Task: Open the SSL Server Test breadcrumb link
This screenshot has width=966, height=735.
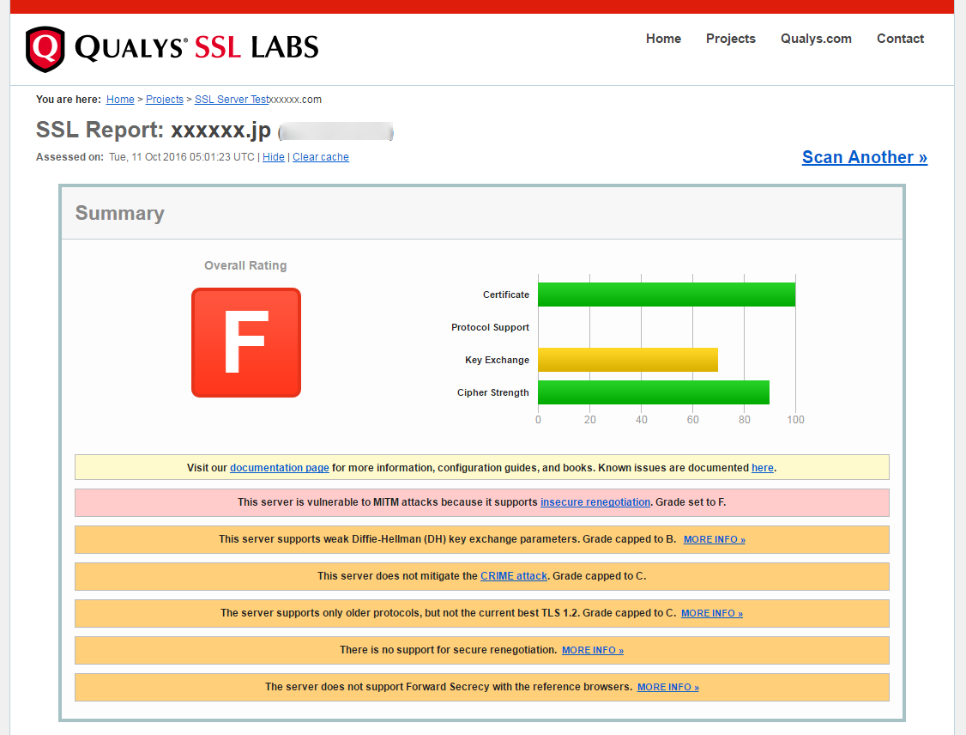Action: click(232, 100)
